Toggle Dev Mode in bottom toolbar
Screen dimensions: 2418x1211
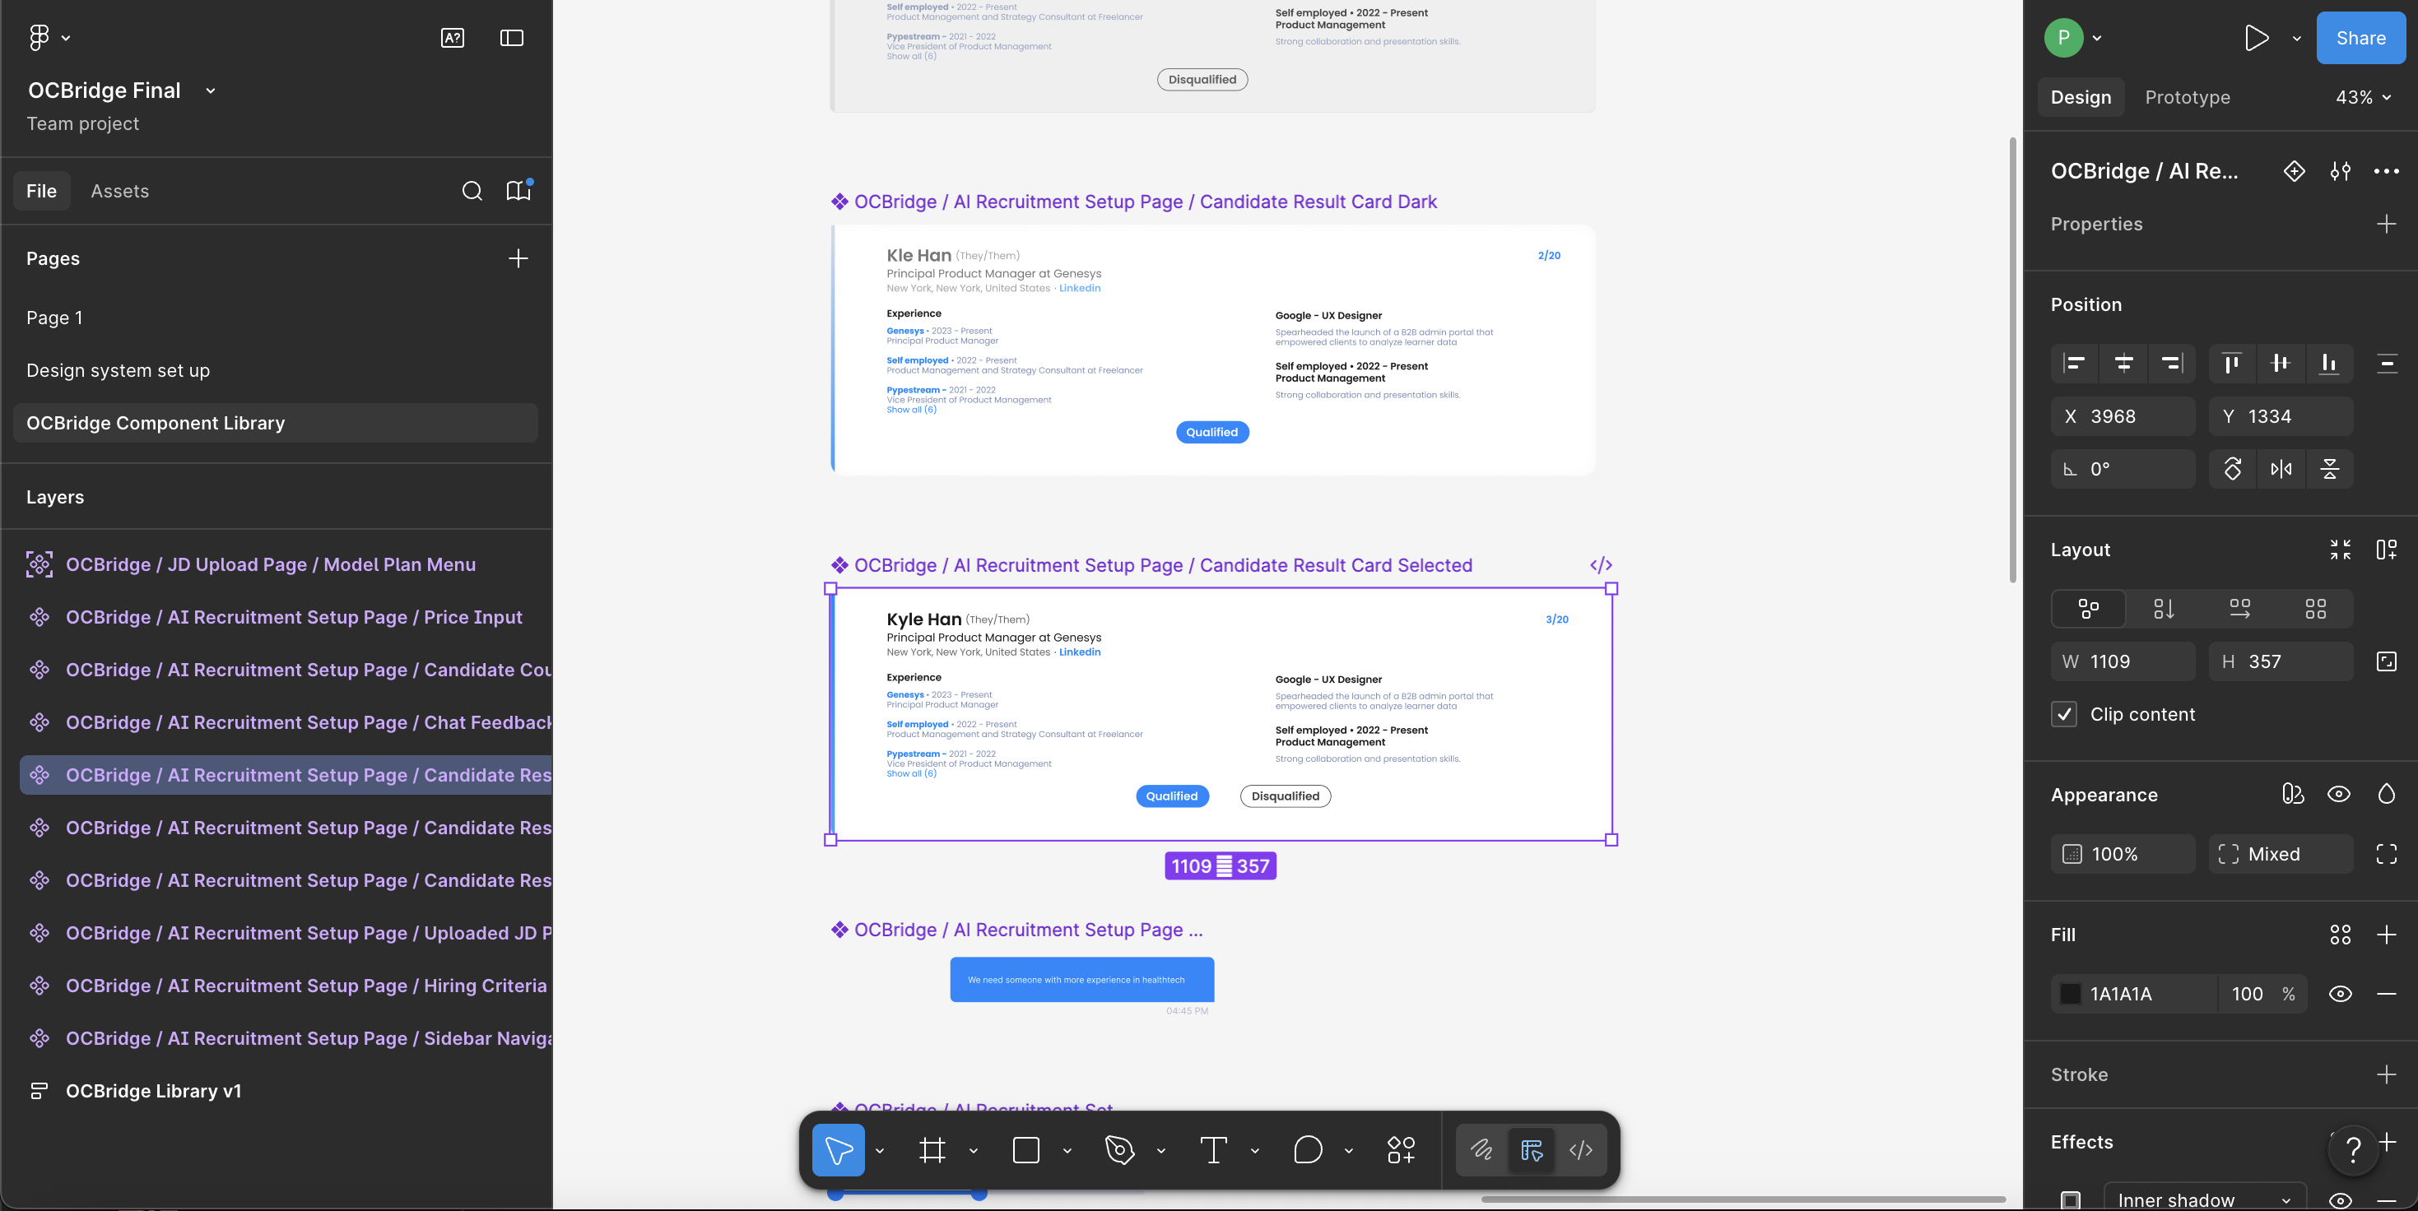pyautogui.click(x=1581, y=1149)
